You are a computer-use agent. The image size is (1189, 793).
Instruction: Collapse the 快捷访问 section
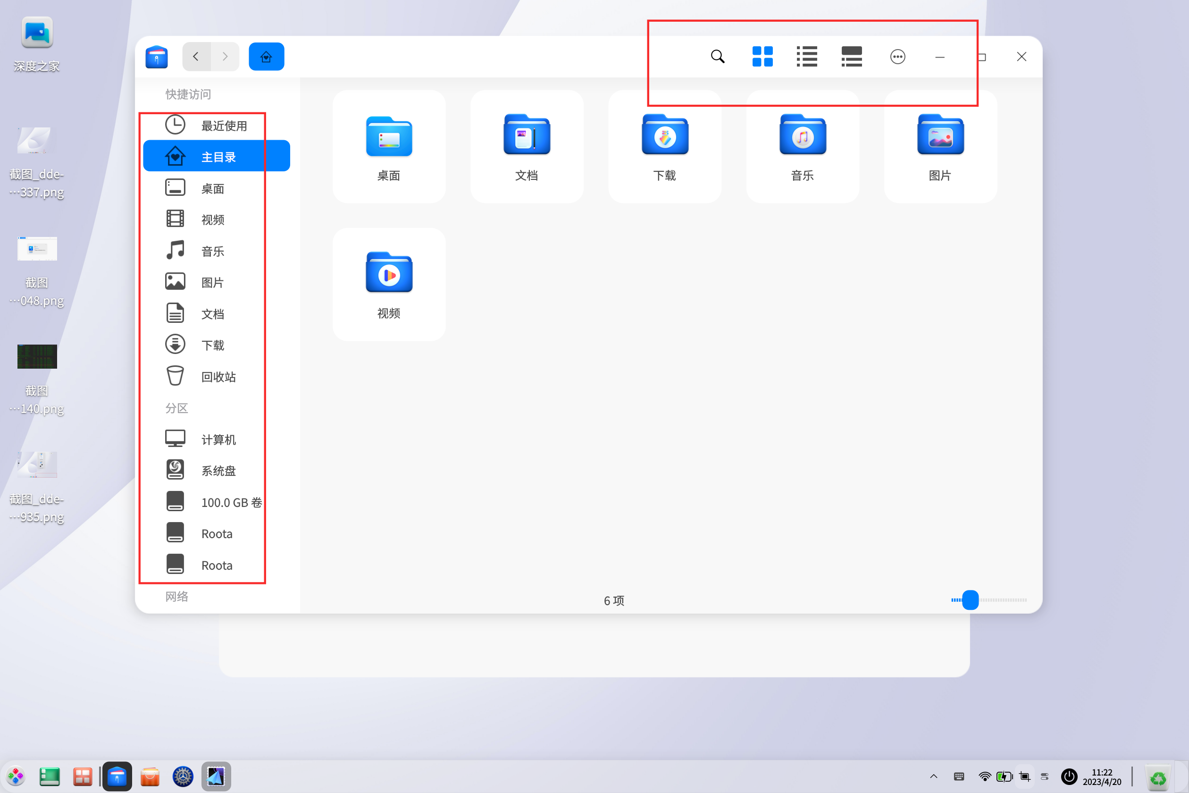189,94
